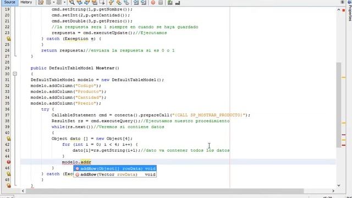Click the split editor icon at top right
352x198 pixels.
tap(342, 2)
